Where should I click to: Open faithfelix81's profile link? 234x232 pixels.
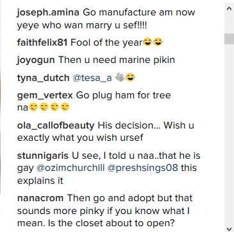(42, 43)
